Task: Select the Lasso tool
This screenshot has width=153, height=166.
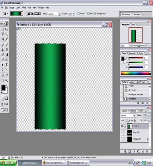Action: (x=3, y=34)
